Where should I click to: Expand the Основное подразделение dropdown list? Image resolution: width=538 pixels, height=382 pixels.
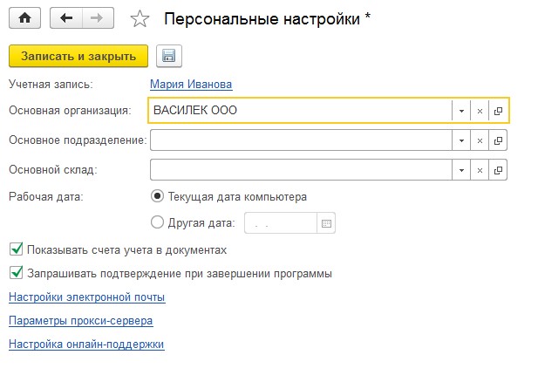tap(461, 140)
